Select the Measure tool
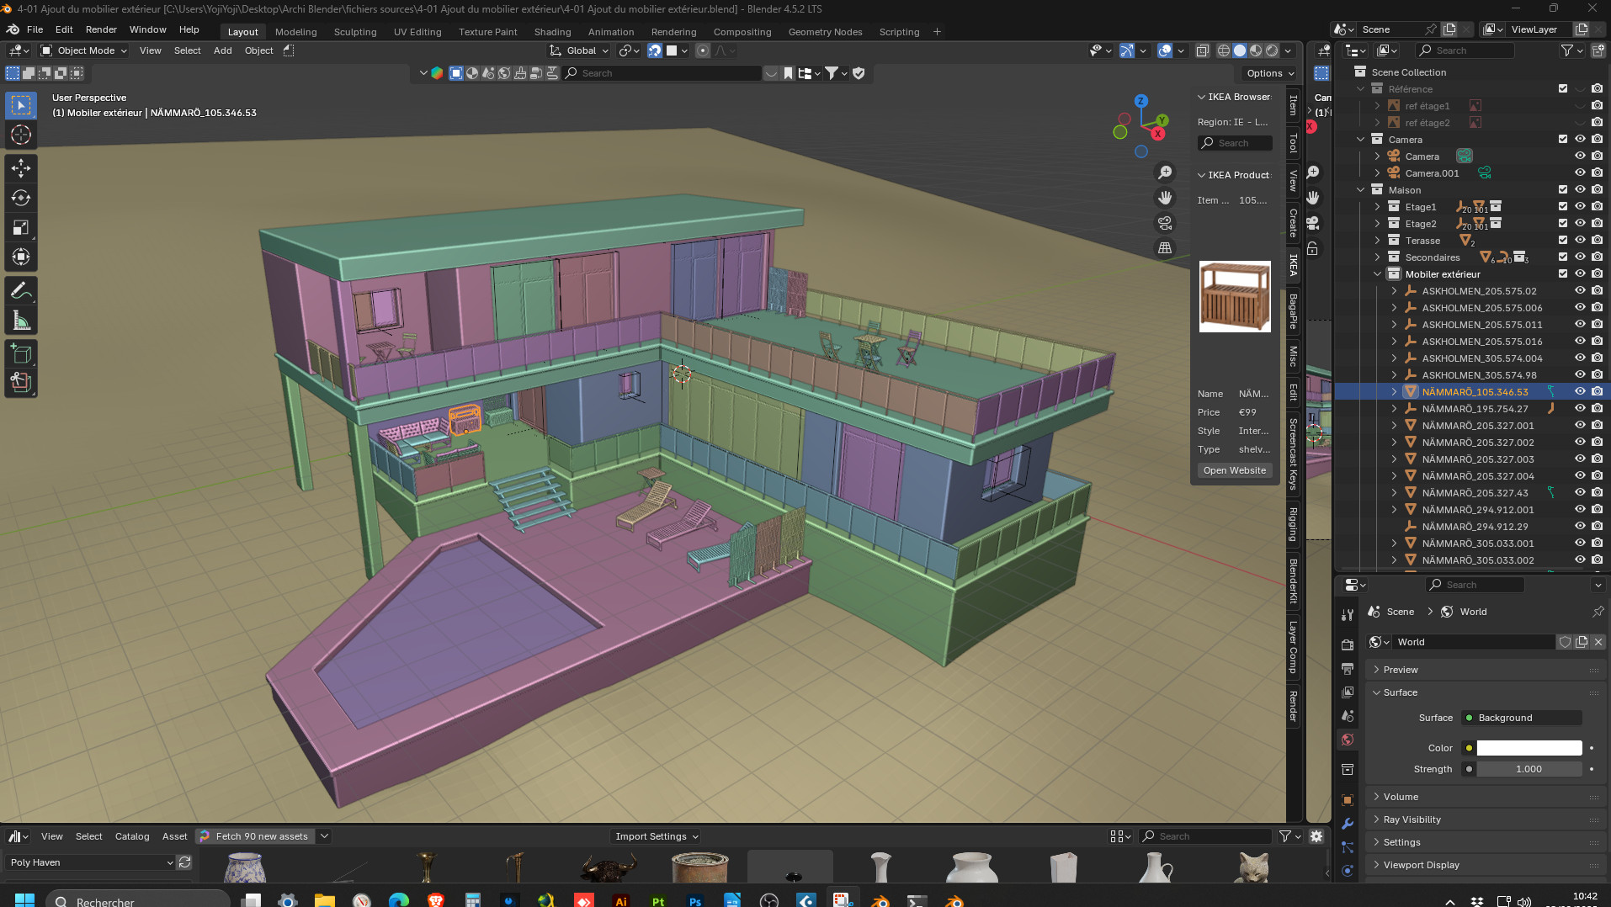Viewport: 1611px width, 907px height. click(x=21, y=321)
